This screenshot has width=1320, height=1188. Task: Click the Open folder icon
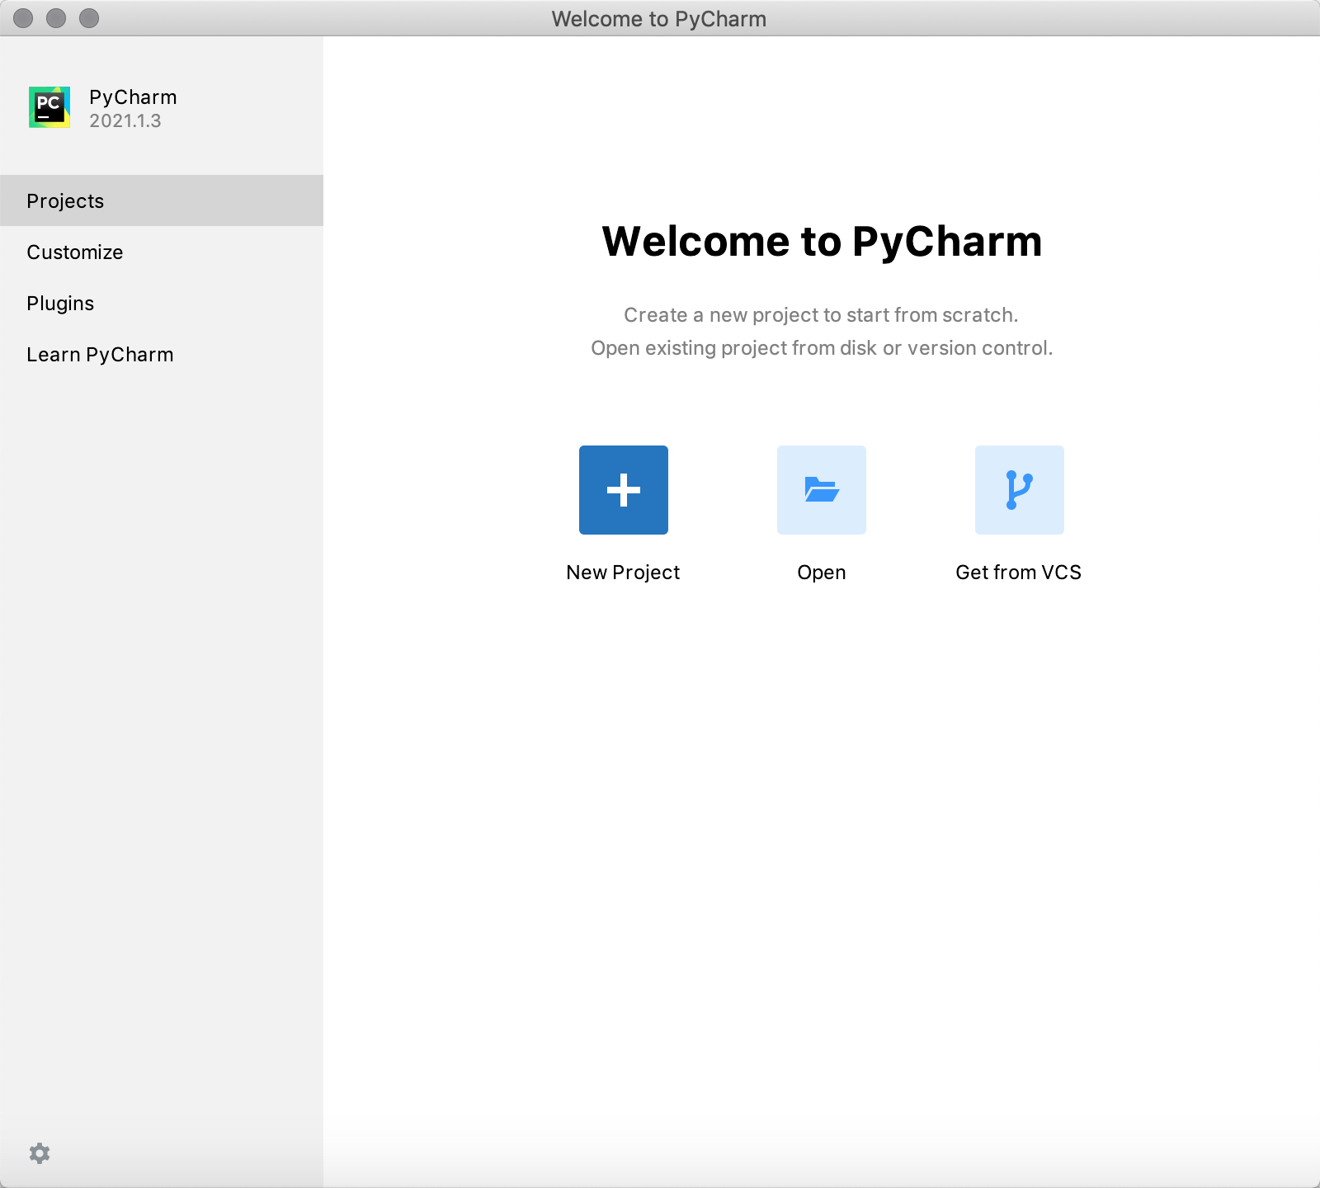coord(821,490)
